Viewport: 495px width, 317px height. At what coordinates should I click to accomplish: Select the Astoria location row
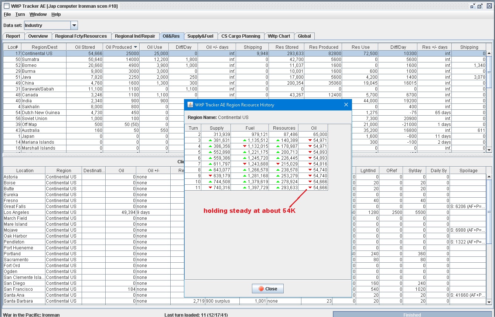(245, 177)
